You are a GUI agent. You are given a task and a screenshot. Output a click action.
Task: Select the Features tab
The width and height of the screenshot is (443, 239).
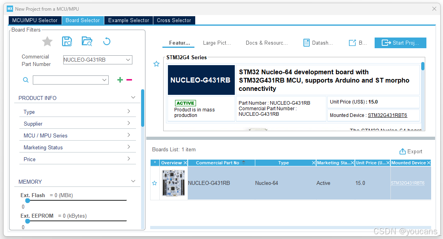click(179, 43)
